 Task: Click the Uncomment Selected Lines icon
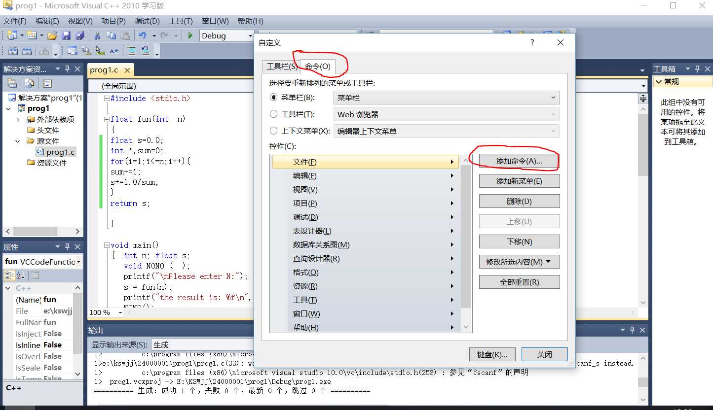(146, 51)
